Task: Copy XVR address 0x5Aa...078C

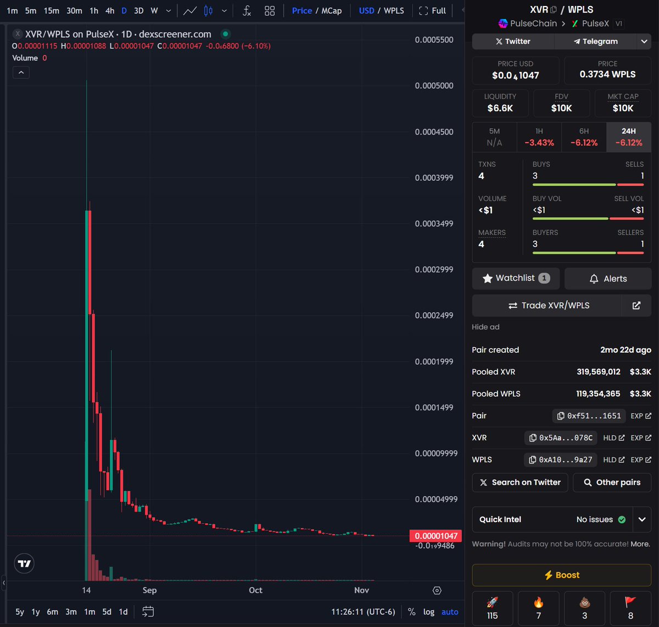Action: pos(561,438)
